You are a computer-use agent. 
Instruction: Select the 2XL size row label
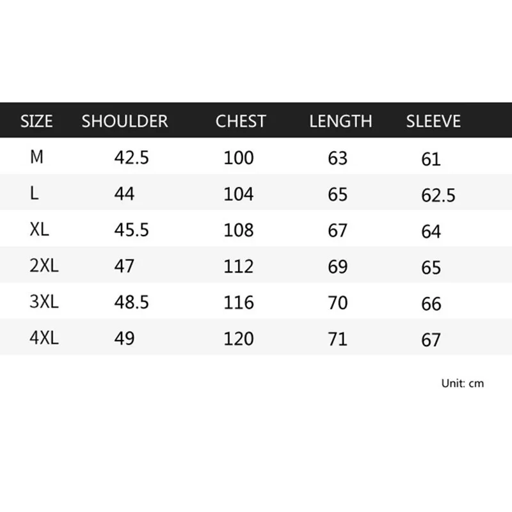coord(44,265)
